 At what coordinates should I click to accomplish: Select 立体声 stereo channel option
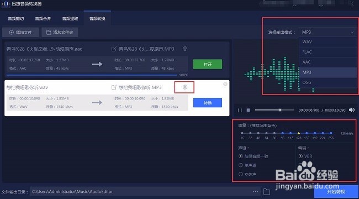coord(247,175)
